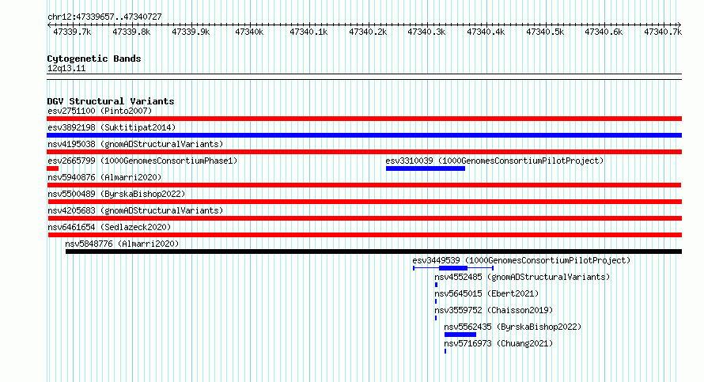This screenshot has height=382, width=704.
Task: Click the 47340k ruler position
Action: [x=249, y=32]
